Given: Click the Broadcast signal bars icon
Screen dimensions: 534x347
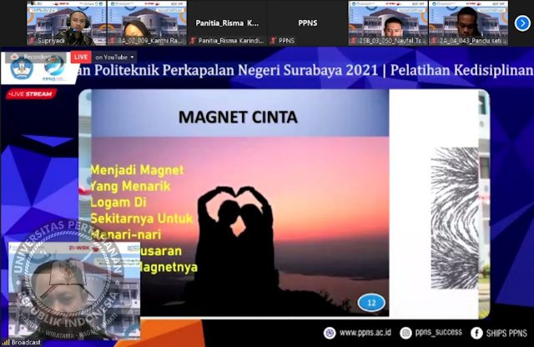Looking at the screenshot, I should tap(5, 343).
